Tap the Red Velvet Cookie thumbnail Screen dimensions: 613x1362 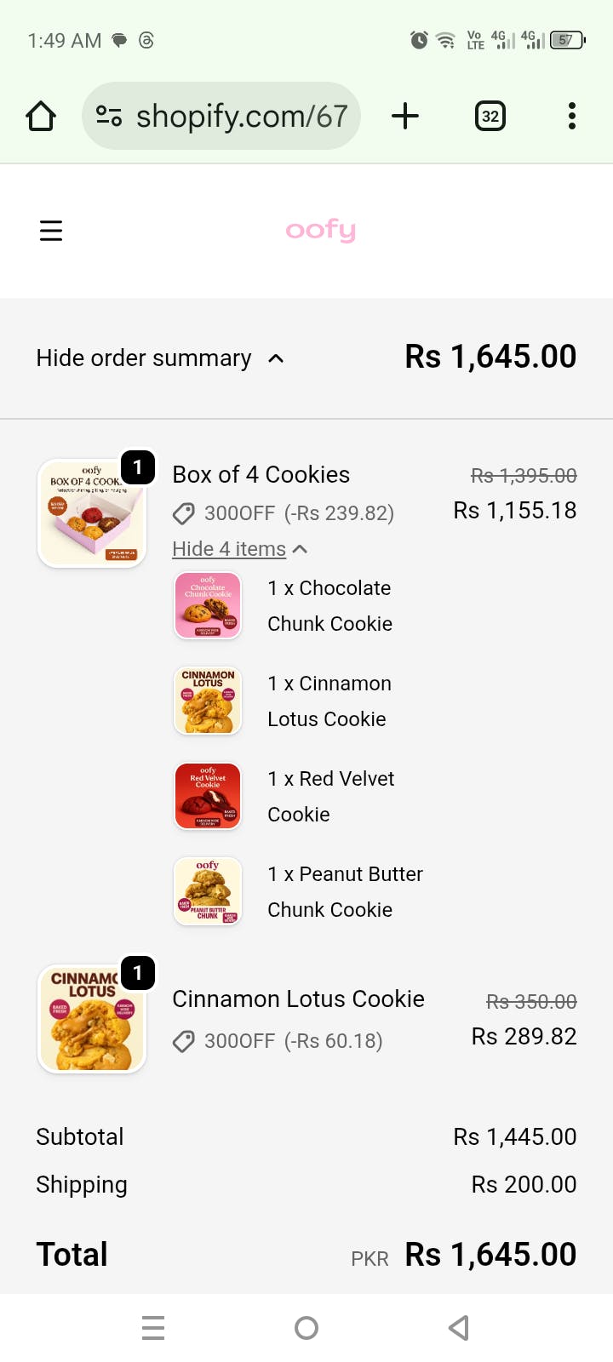coord(208,796)
